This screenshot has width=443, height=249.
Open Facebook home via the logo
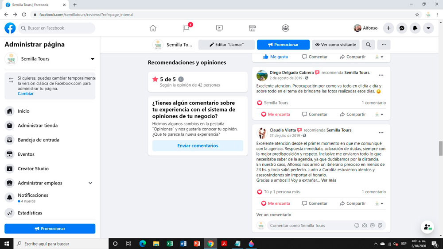[10, 28]
